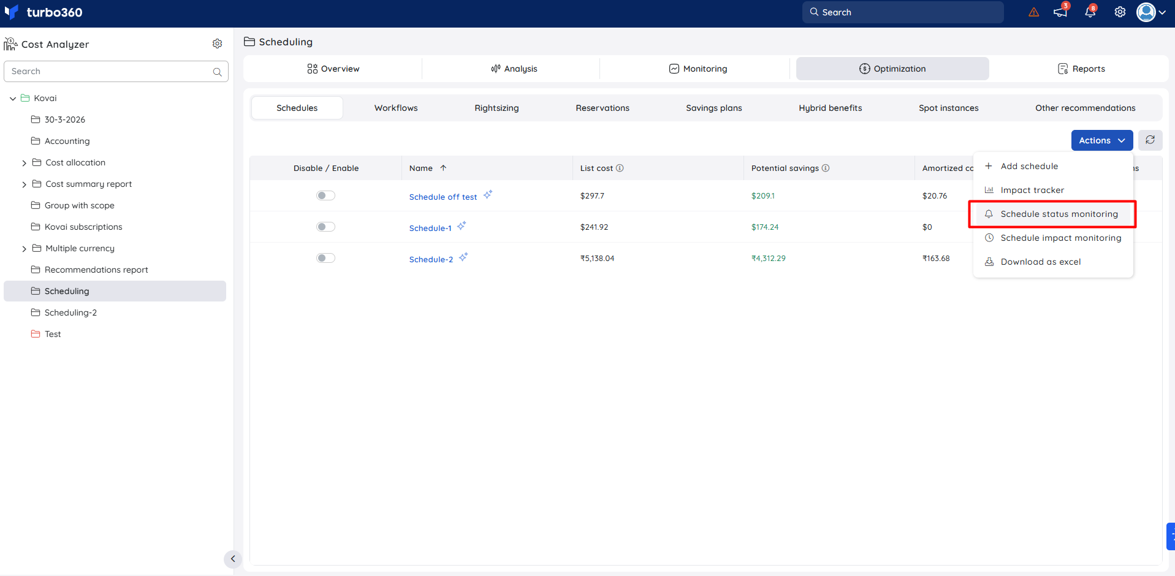Screen dimensions: 1175x576
Task: Open the notifications bell icon
Action: pos(1090,12)
